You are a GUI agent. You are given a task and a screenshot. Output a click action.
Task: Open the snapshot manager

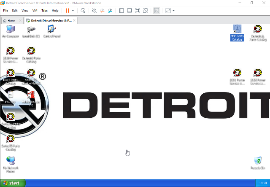click(x=110, y=11)
